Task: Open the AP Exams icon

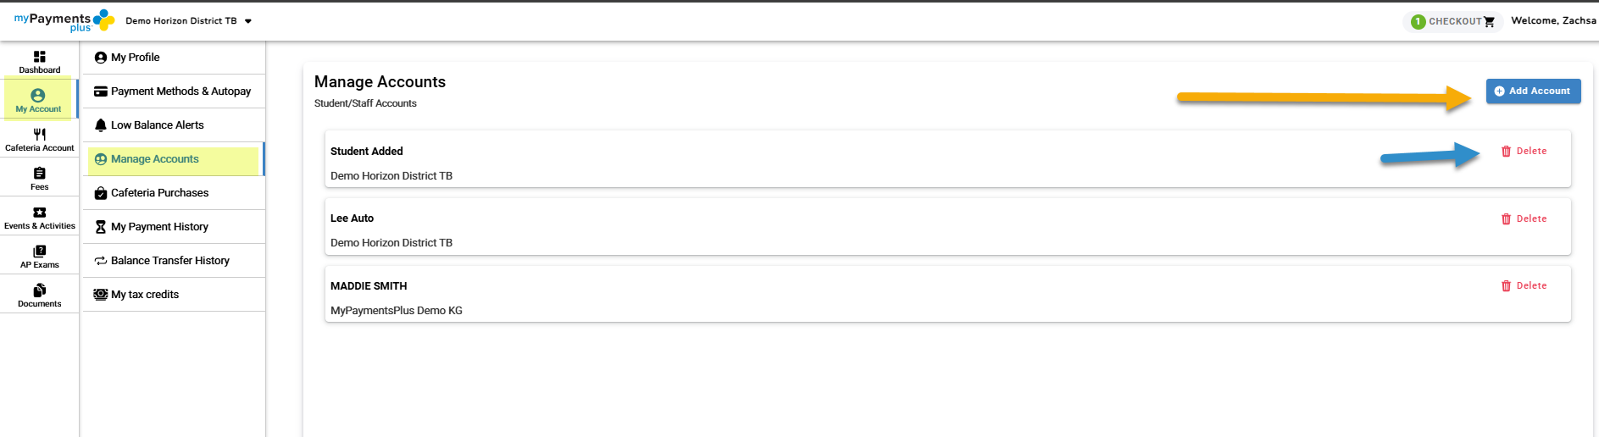Action: click(40, 252)
